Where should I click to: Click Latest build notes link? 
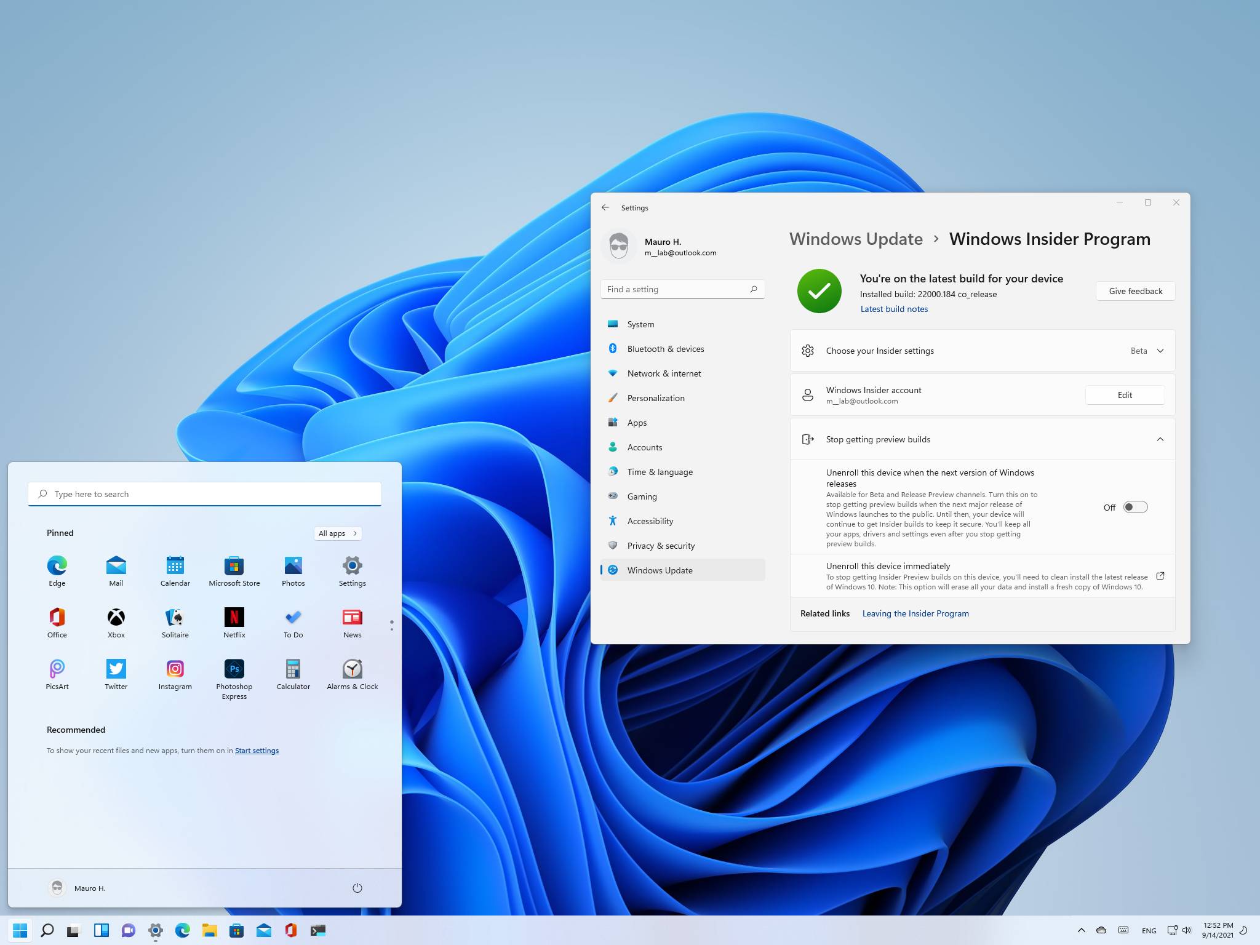893,309
